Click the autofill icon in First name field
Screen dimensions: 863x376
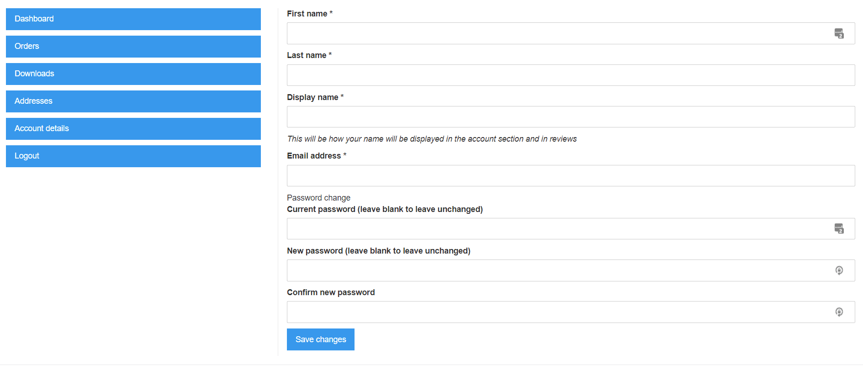point(839,33)
